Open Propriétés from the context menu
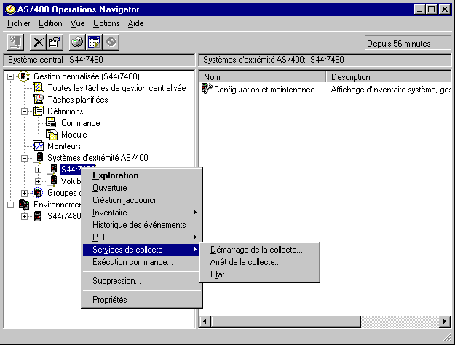Image resolution: width=455 pixels, height=345 pixels. [141, 300]
